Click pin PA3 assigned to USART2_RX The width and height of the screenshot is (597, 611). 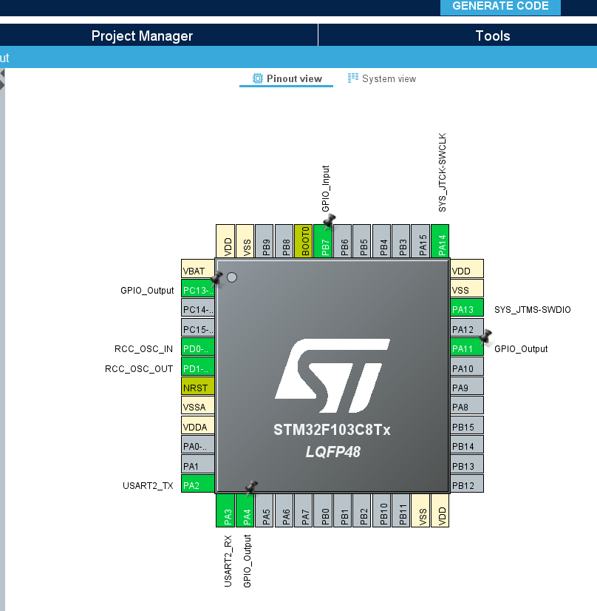coord(225,510)
